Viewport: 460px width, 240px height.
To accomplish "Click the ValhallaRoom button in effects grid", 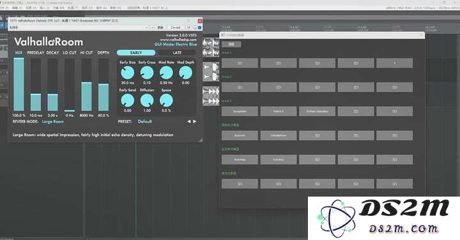I will (x=279, y=135).
